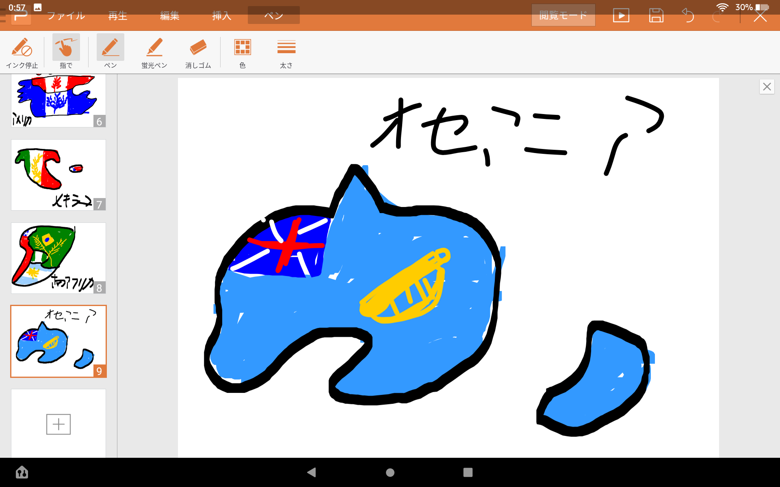The width and height of the screenshot is (780, 487).
Task: Tap the app logo icon top-left
Action: pyautogui.click(x=21, y=16)
